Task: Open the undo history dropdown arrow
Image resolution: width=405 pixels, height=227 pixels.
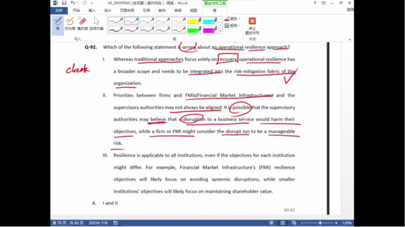Action: click(77, 3)
